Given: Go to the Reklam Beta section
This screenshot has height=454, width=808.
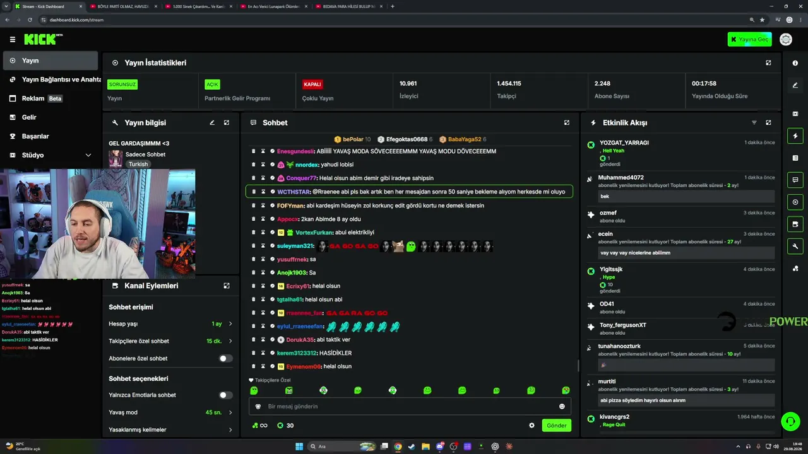Looking at the screenshot, I should [50, 98].
